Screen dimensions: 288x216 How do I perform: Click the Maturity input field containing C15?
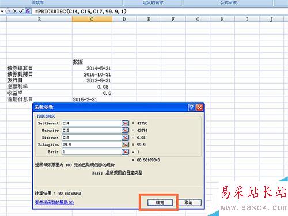click(92, 130)
